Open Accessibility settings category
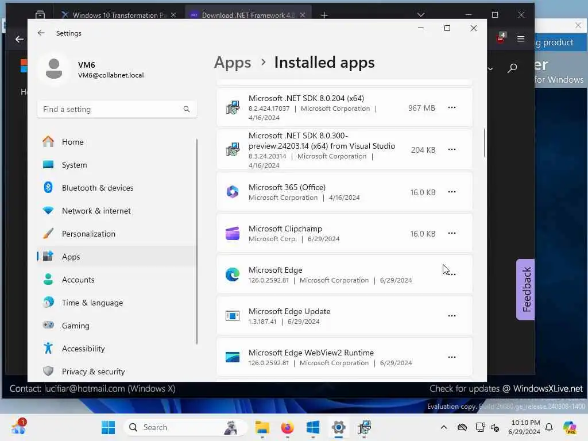 [117, 349]
